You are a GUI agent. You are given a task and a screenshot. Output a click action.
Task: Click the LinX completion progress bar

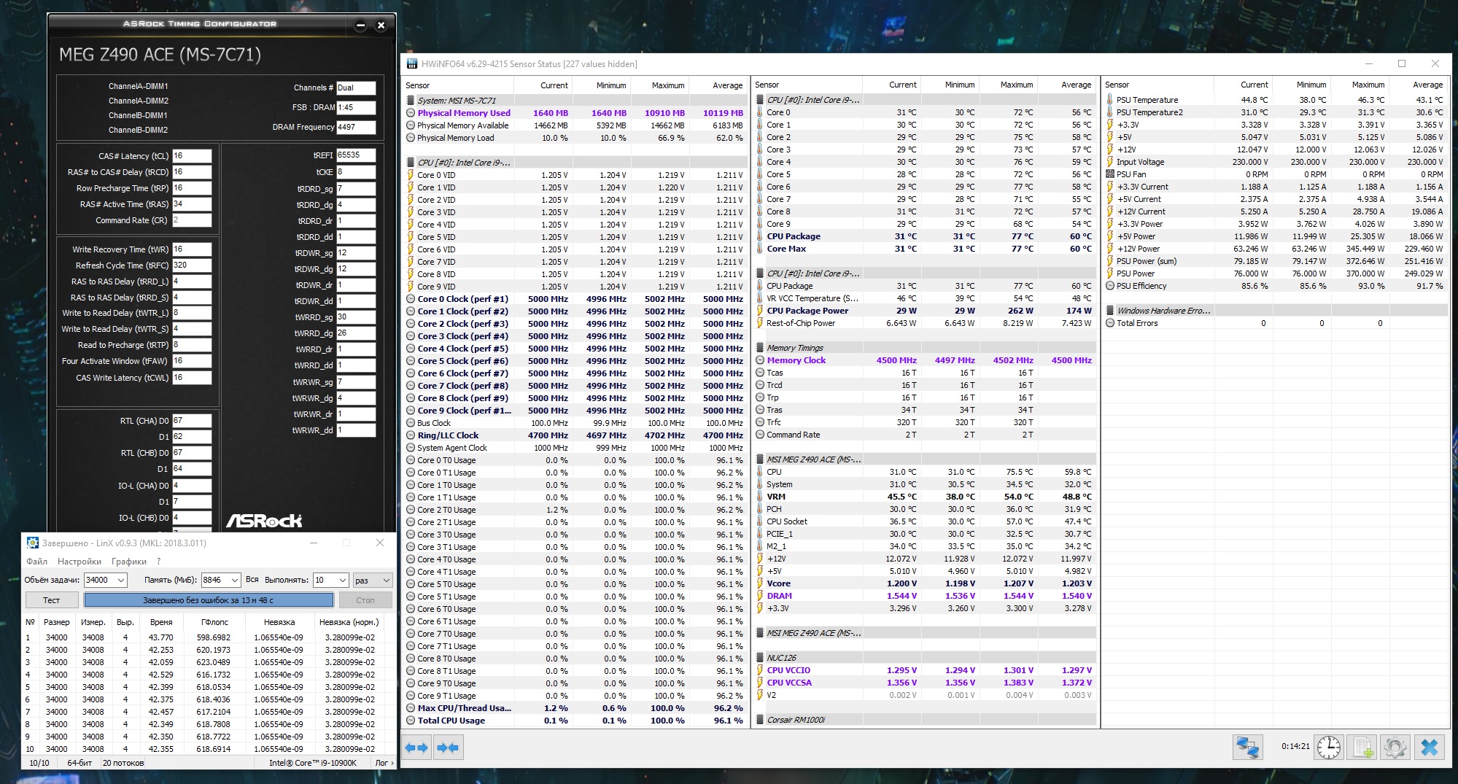tap(209, 600)
